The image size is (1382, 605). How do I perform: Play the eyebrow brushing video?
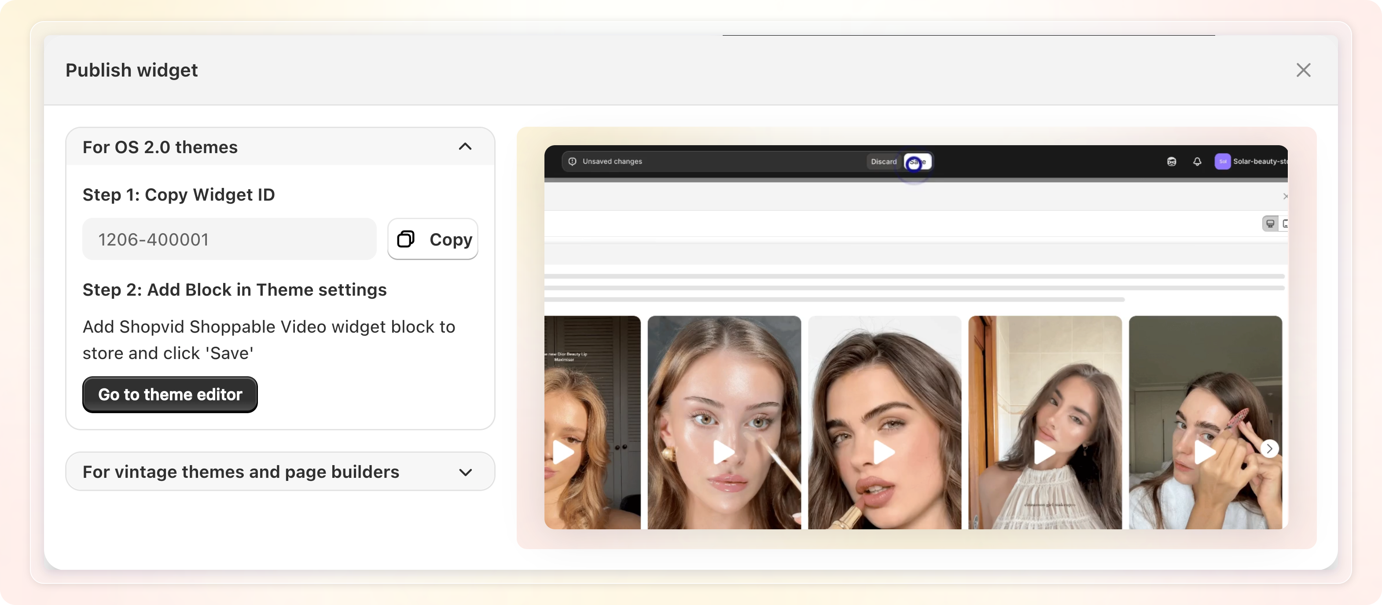[x=1205, y=452]
